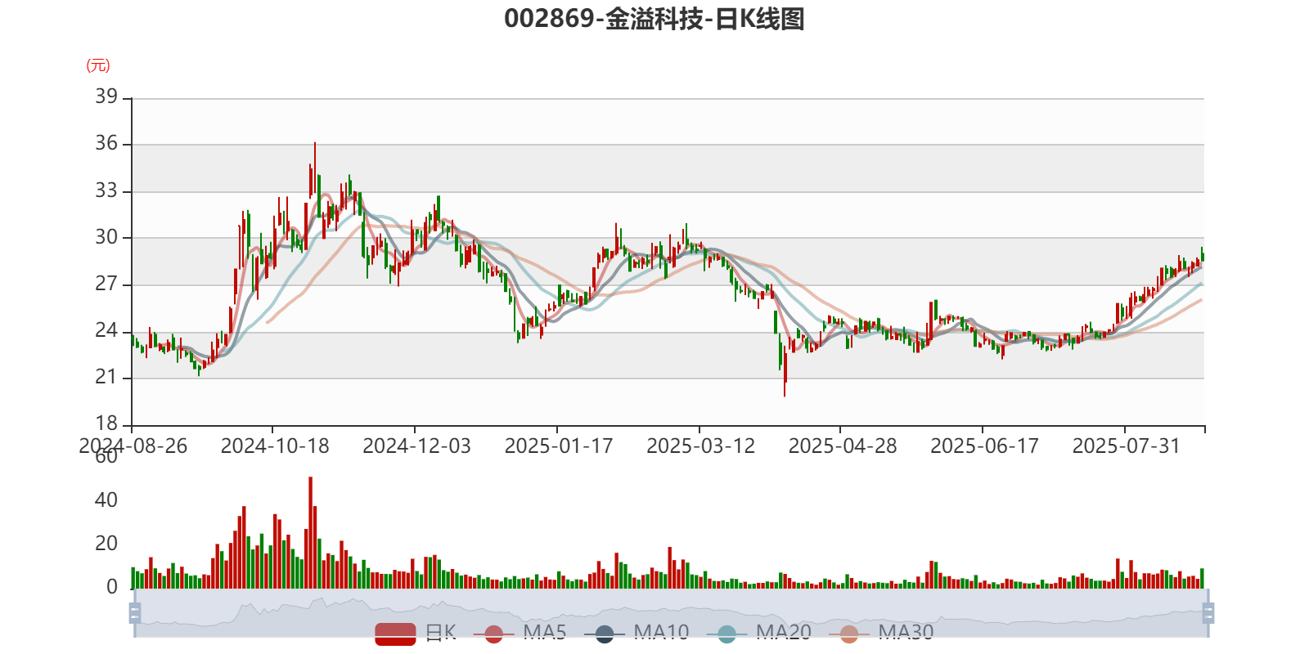Click the left handle of the zoom slider

pos(135,613)
